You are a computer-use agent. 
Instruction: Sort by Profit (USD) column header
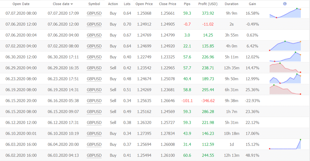click(208, 4)
